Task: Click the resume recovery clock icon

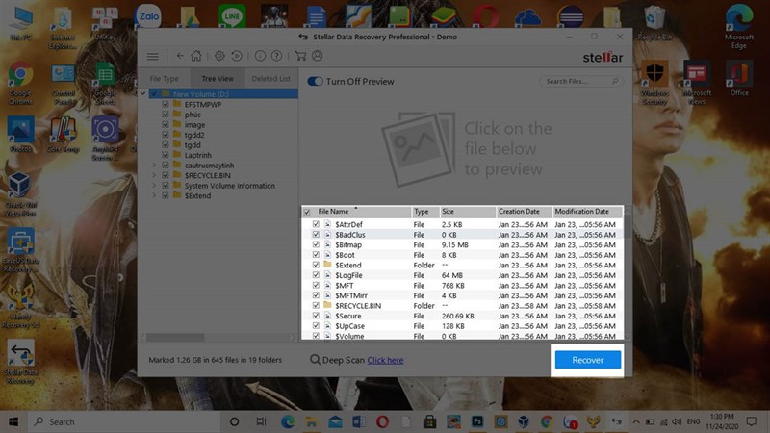Action: click(x=237, y=56)
